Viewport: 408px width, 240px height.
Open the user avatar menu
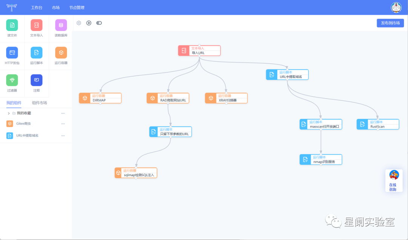click(x=396, y=8)
